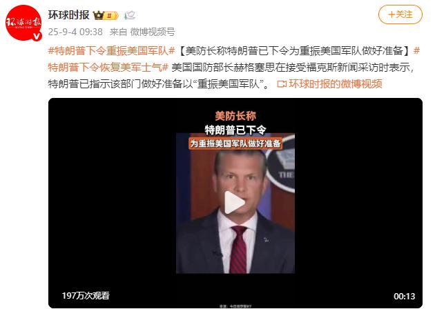Play the video with center play button
435x309 pixels.
[235, 202]
